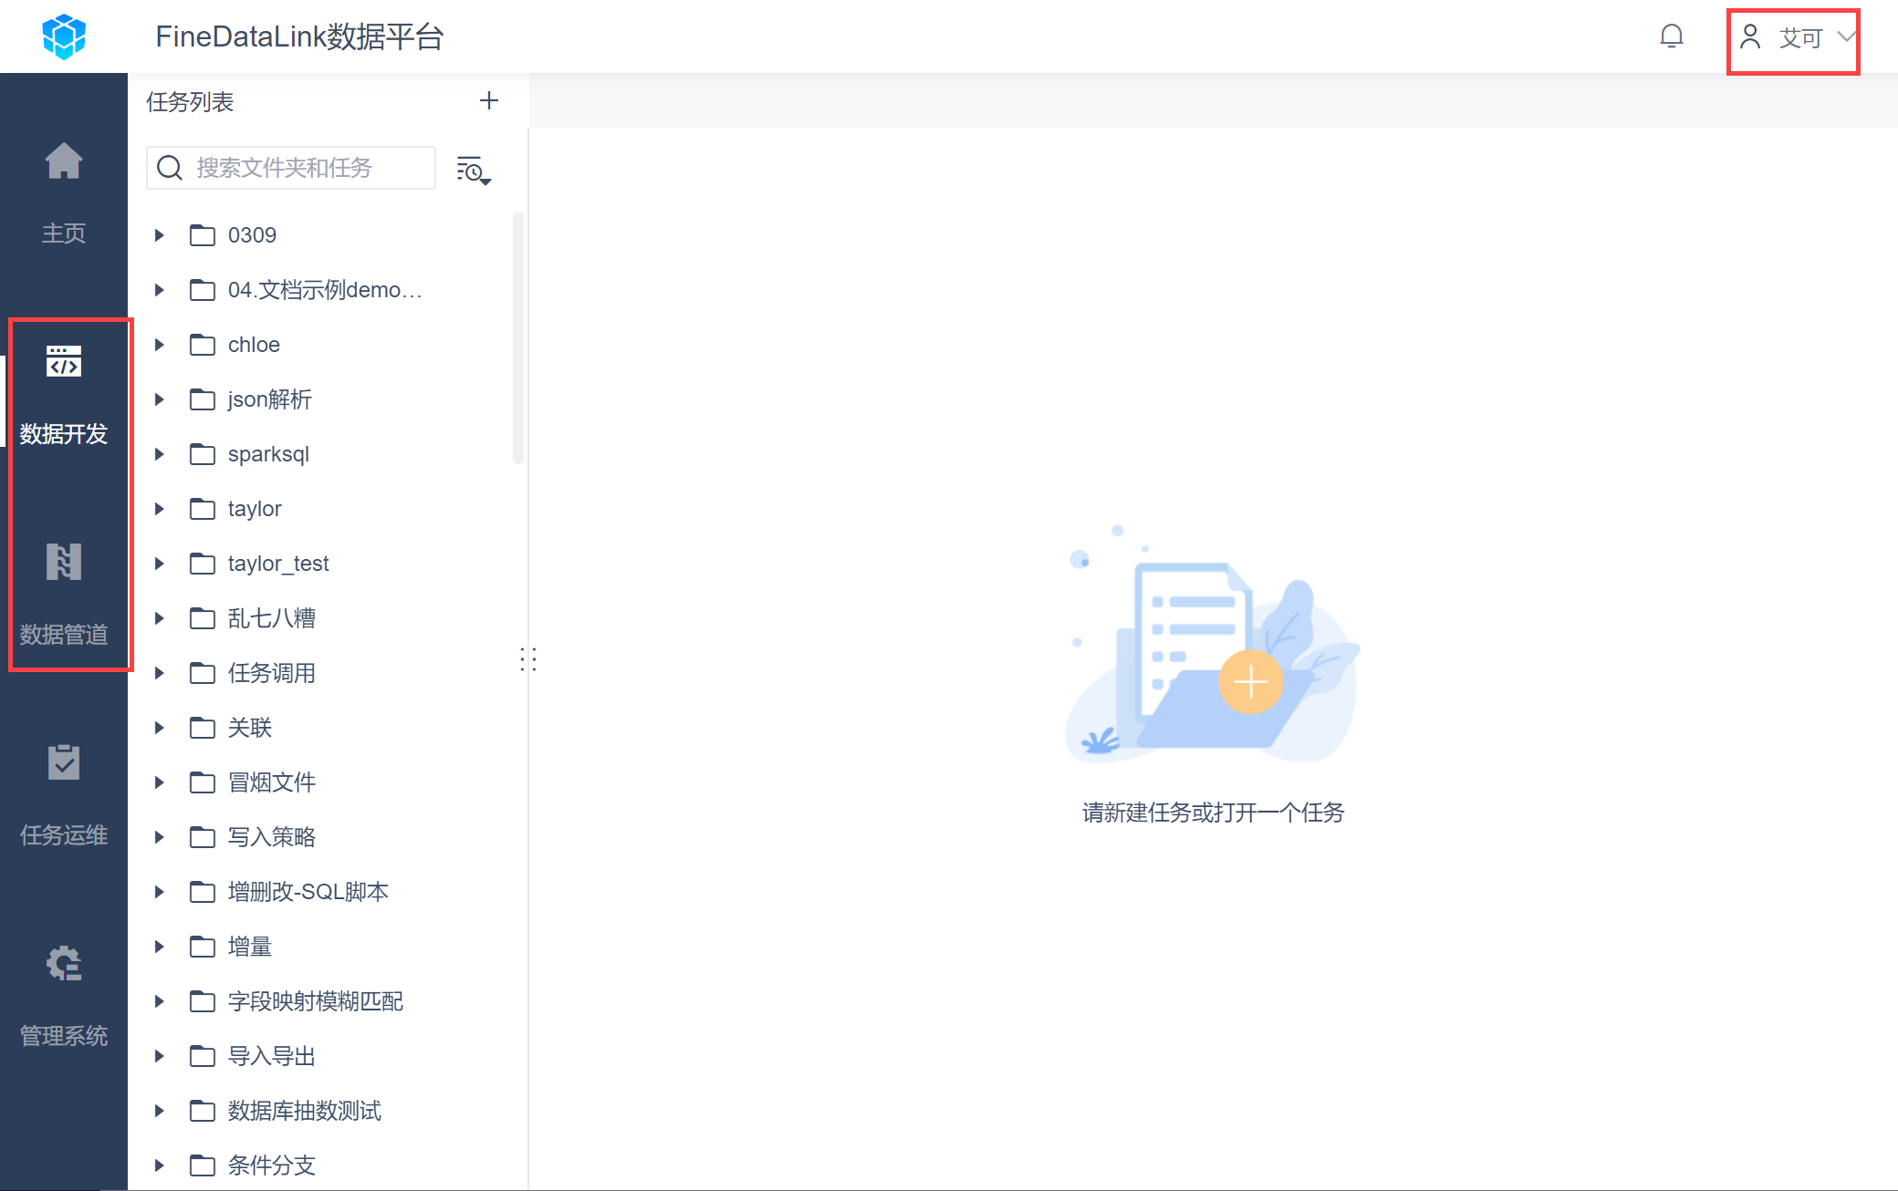The width and height of the screenshot is (1898, 1191).
Task: Open the 数据管道 sidebar icon
Action: click(64, 562)
